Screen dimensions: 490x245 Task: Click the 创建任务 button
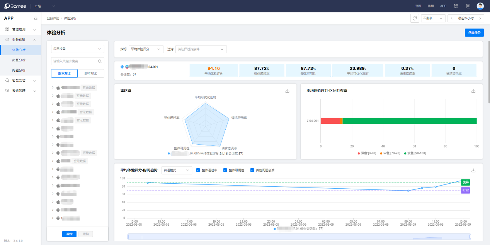pyautogui.click(x=474, y=32)
